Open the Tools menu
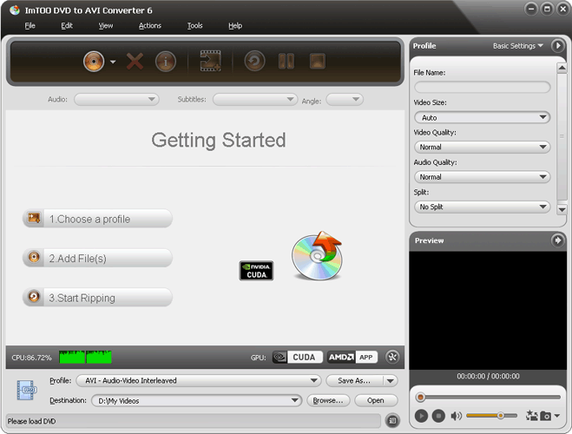Image resolution: width=572 pixels, height=434 pixels. pyautogui.click(x=194, y=26)
